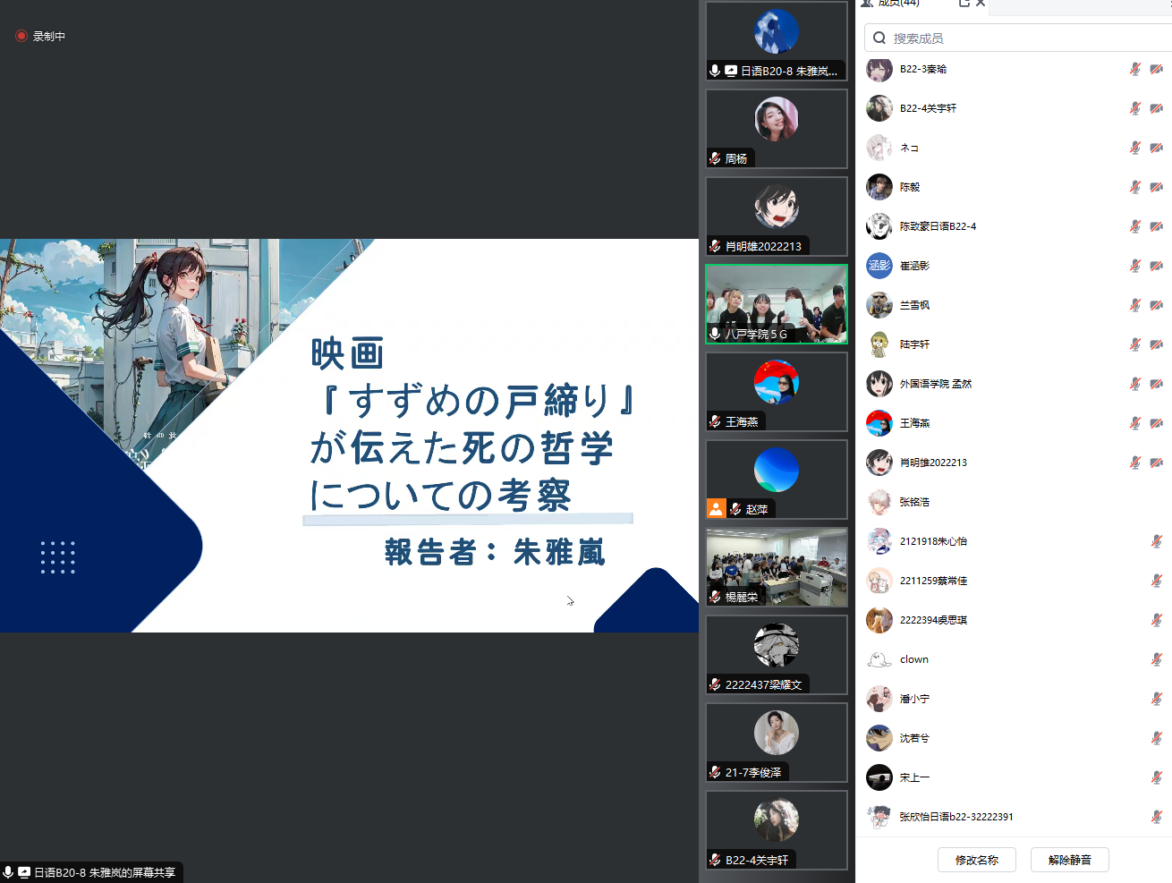Select the 周杨 participant tile
The width and height of the screenshot is (1172, 883).
[776, 129]
